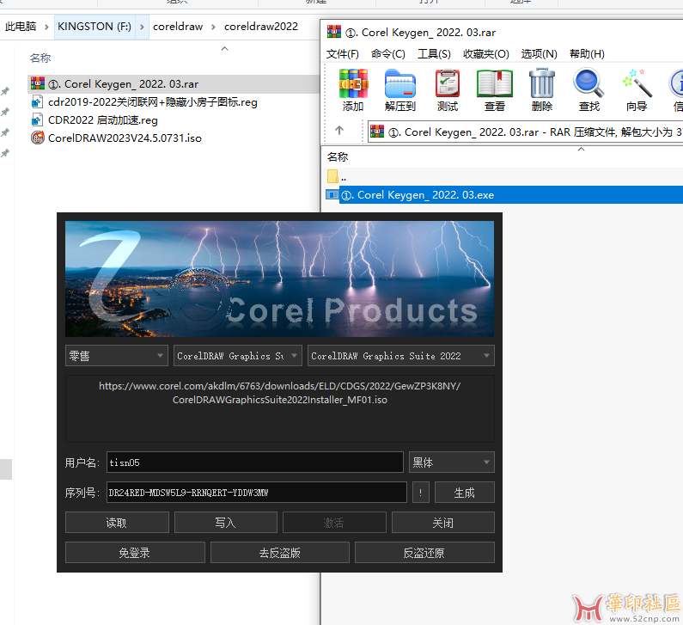Click the 免登录 button

coord(135,552)
